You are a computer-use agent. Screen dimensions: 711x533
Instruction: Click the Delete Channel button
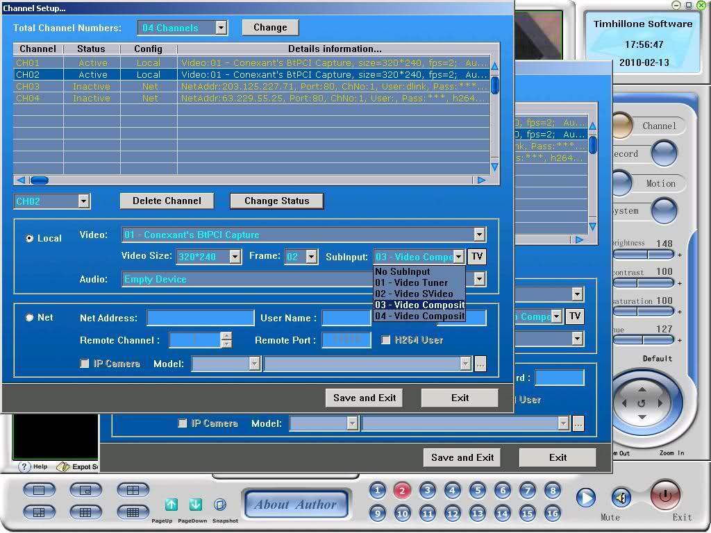click(x=167, y=201)
